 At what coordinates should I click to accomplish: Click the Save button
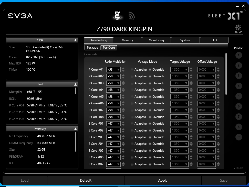(224, 180)
